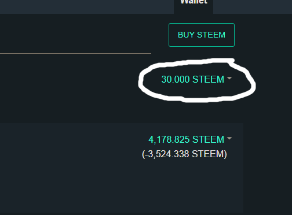Select the delegated (-3,524.338 STEEM) amount
The height and width of the screenshot is (215, 292).
[184, 154]
